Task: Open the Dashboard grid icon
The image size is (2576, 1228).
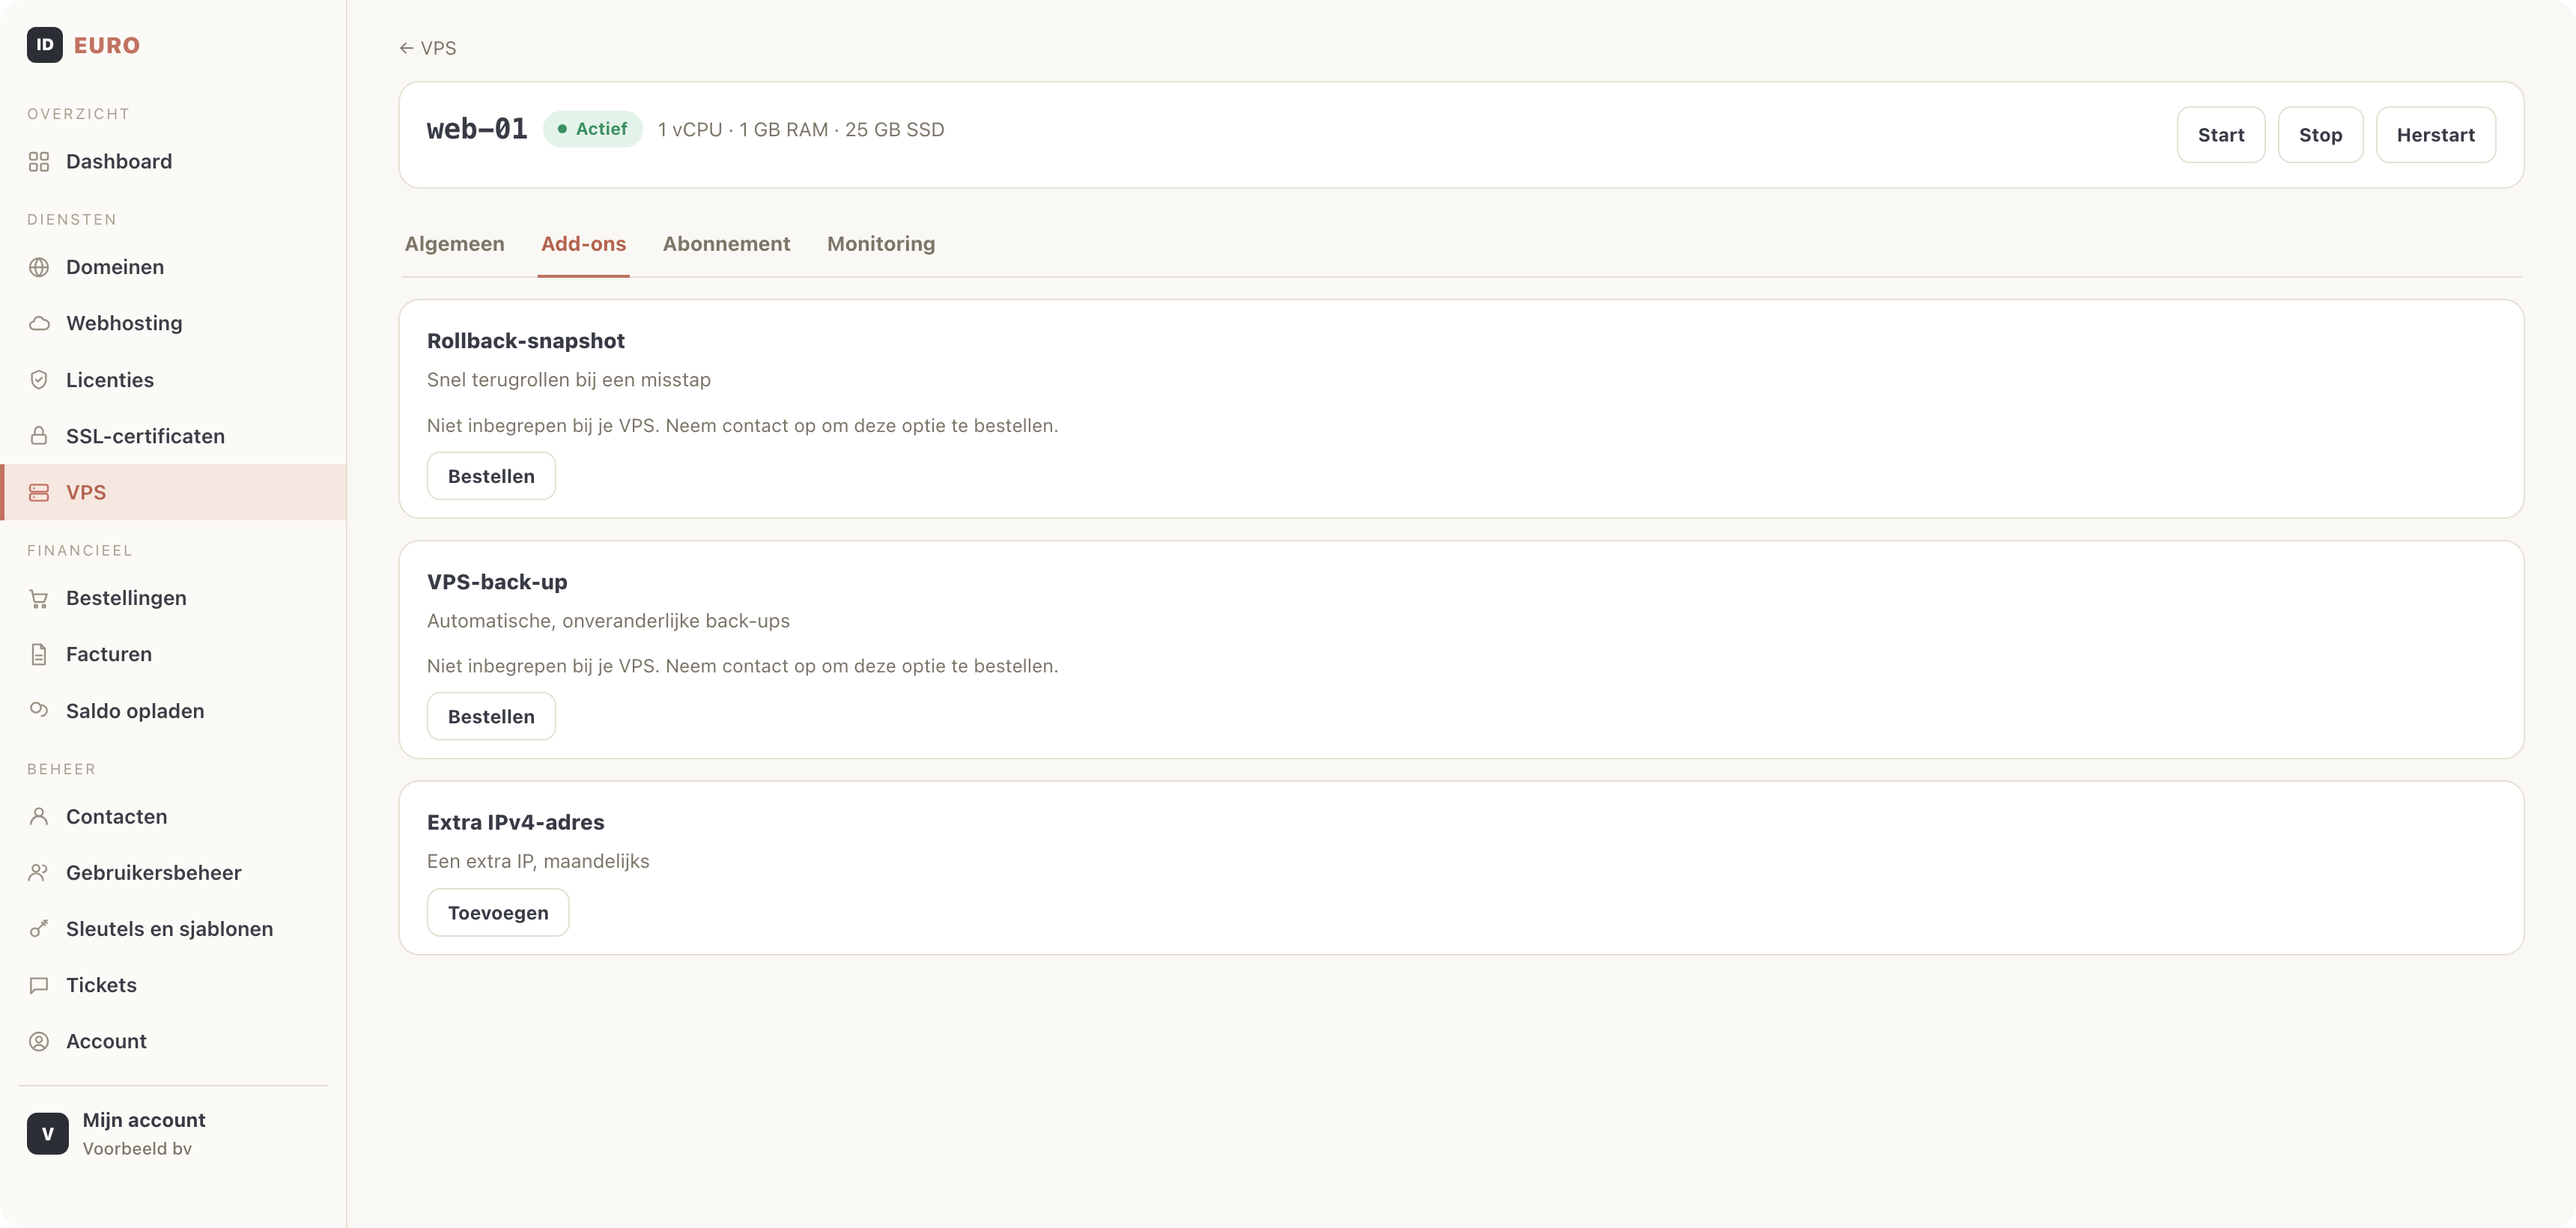Action: point(39,161)
